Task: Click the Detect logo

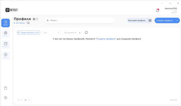Action: [x=11, y=10]
